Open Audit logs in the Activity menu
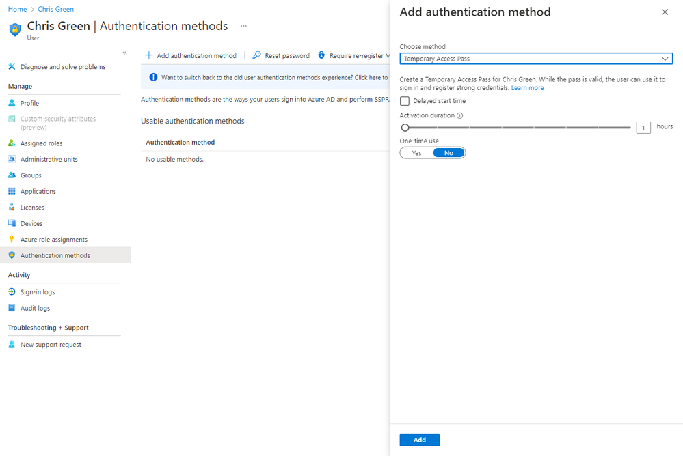 35,308
